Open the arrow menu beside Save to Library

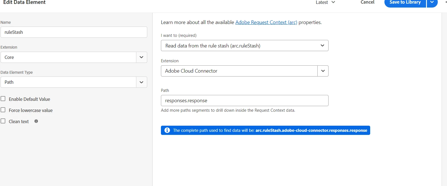coord(432,3)
